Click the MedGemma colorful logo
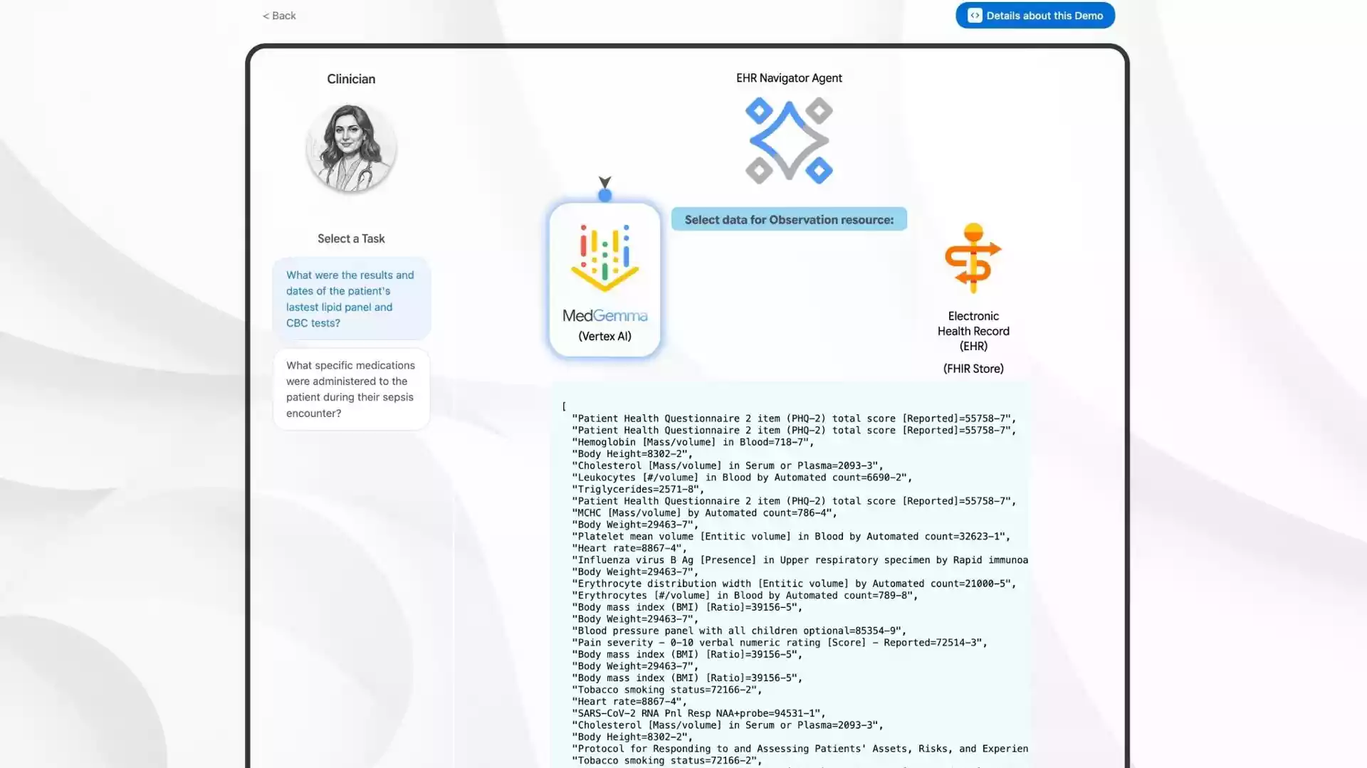Viewport: 1367px width, 768px height. pyautogui.click(x=604, y=258)
